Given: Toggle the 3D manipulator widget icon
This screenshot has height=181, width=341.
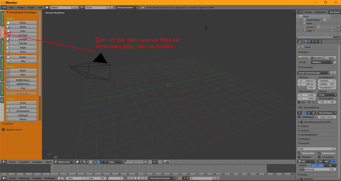Looking at the screenshot, I should [95, 162].
